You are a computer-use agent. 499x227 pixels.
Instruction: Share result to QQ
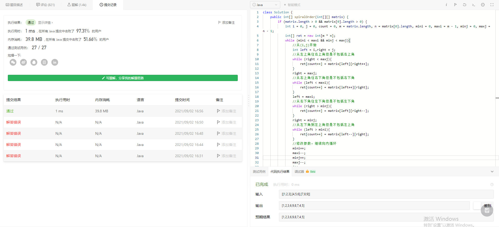34,62
